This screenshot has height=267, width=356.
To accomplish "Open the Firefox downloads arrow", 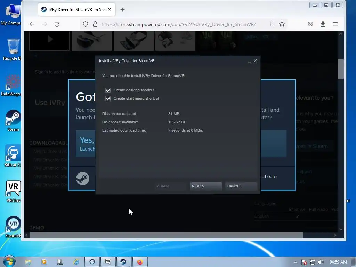I will point(323,24).
